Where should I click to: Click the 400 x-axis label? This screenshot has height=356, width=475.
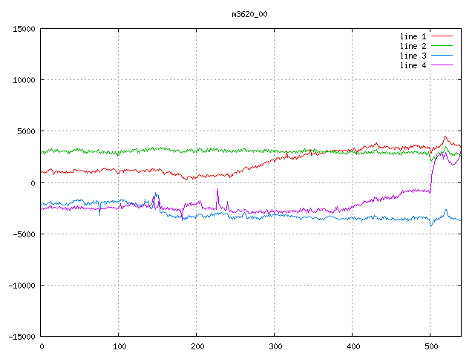click(353, 346)
